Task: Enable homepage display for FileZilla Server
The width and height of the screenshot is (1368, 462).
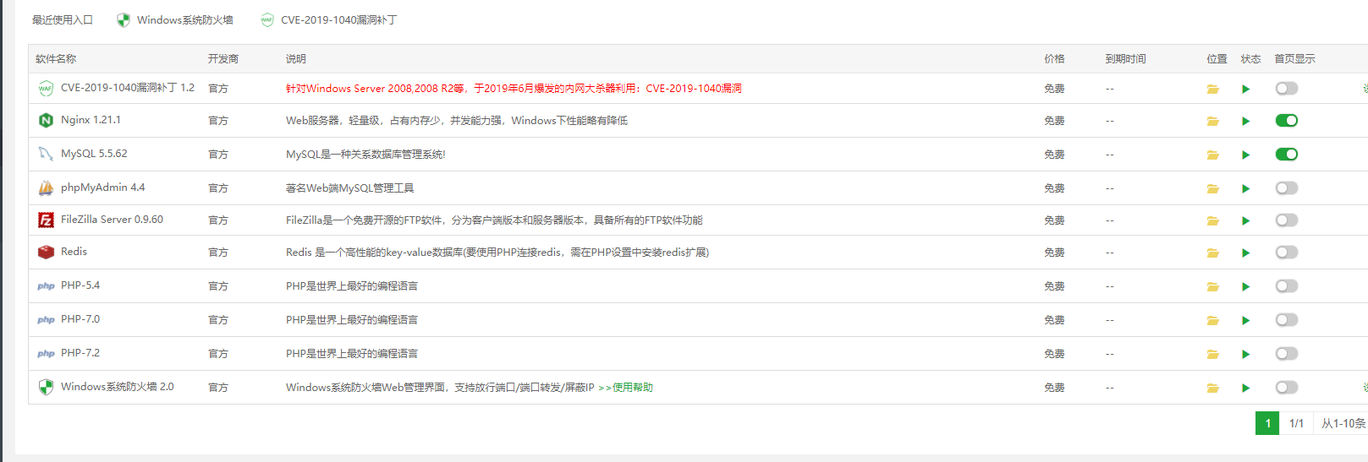Action: (1286, 220)
